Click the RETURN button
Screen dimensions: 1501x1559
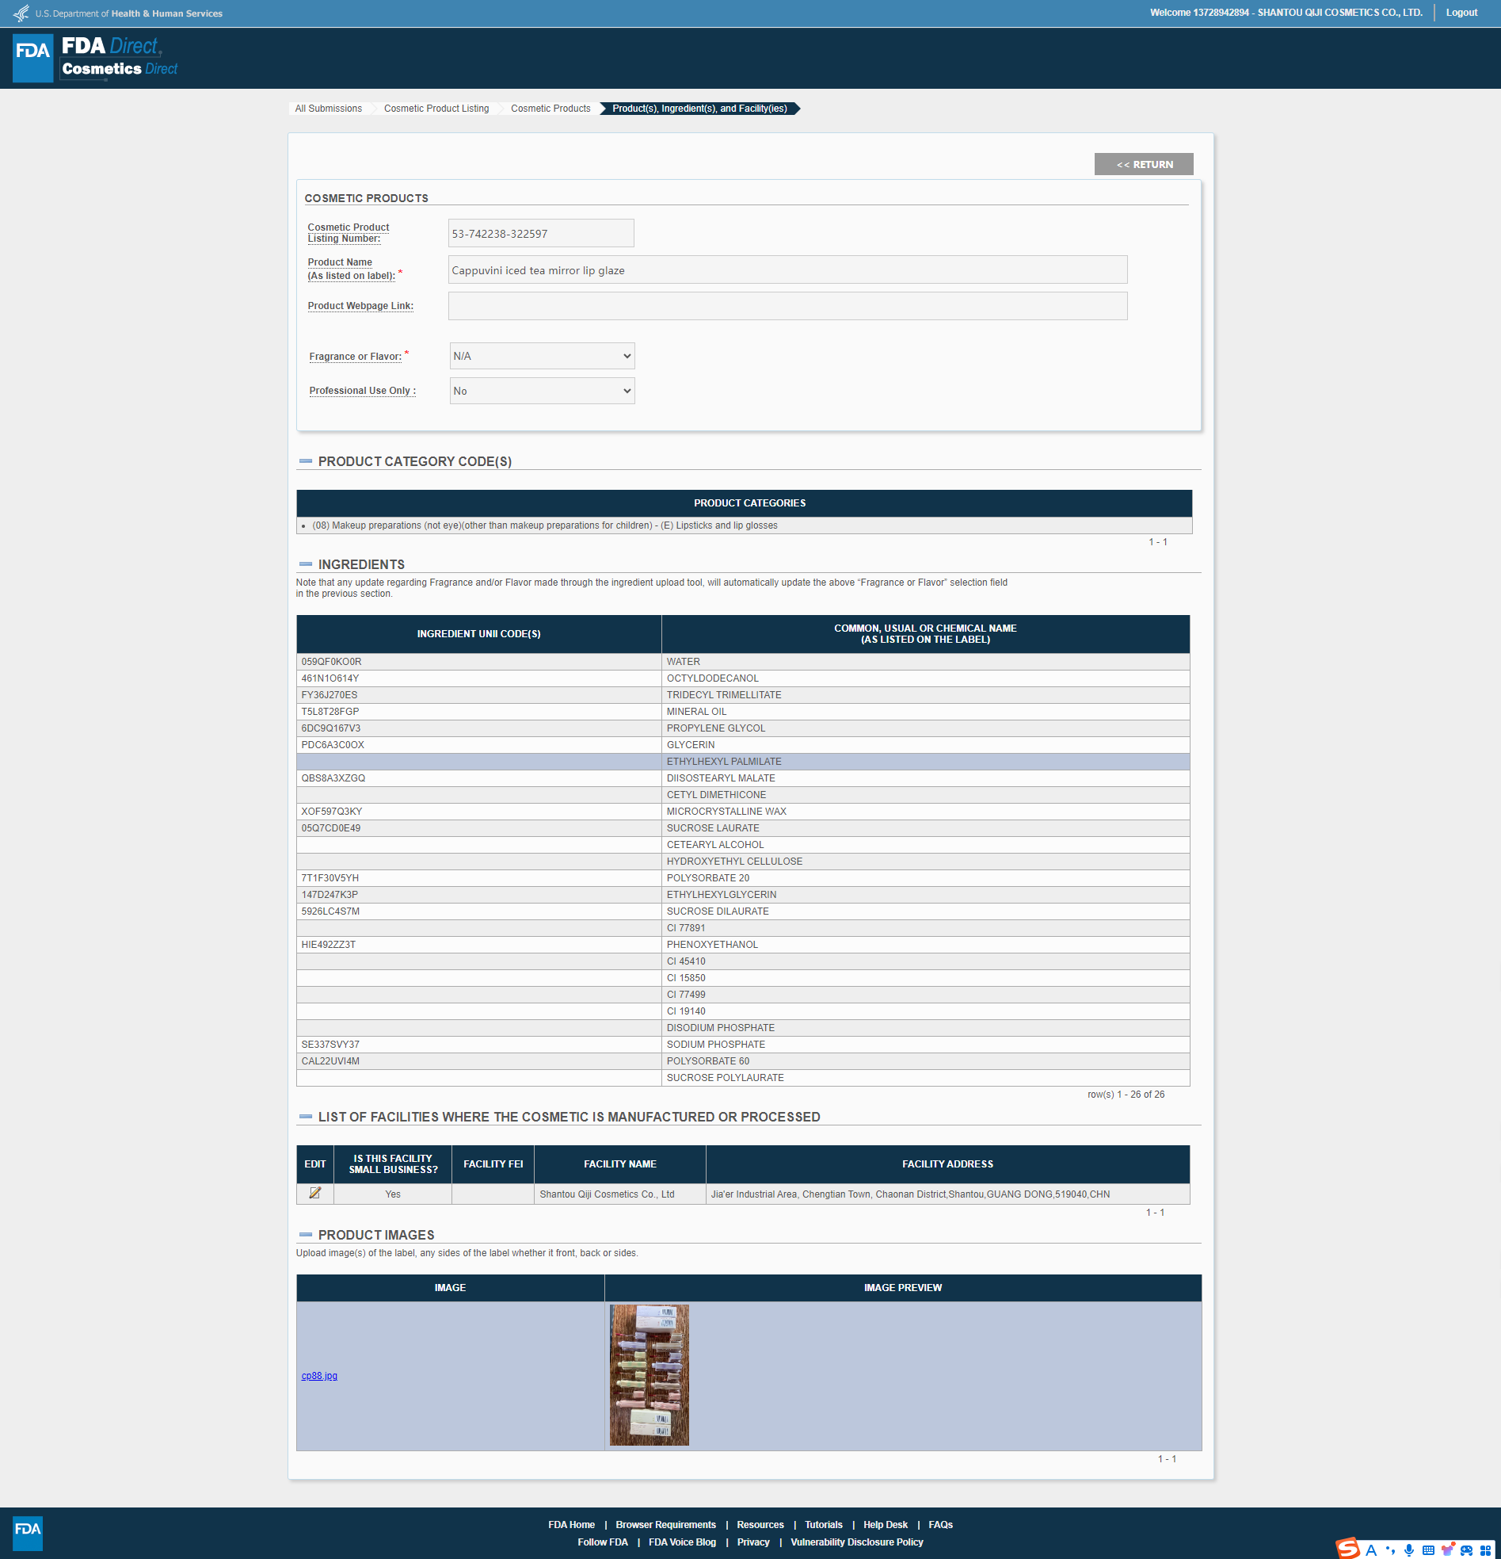click(x=1143, y=164)
